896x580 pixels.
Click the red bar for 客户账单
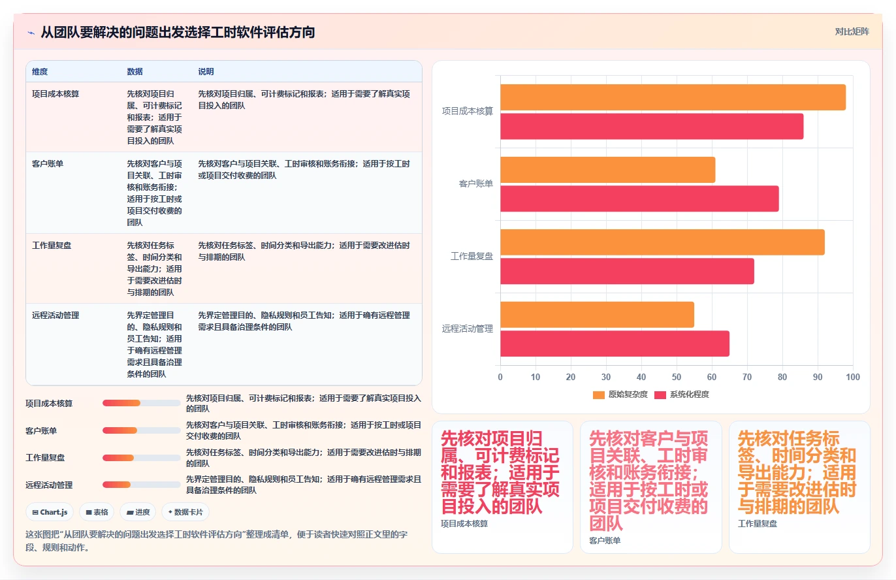639,199
